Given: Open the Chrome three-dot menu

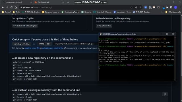Looking at the screenshot, I should pyautogui.click(x=180, y=7).
